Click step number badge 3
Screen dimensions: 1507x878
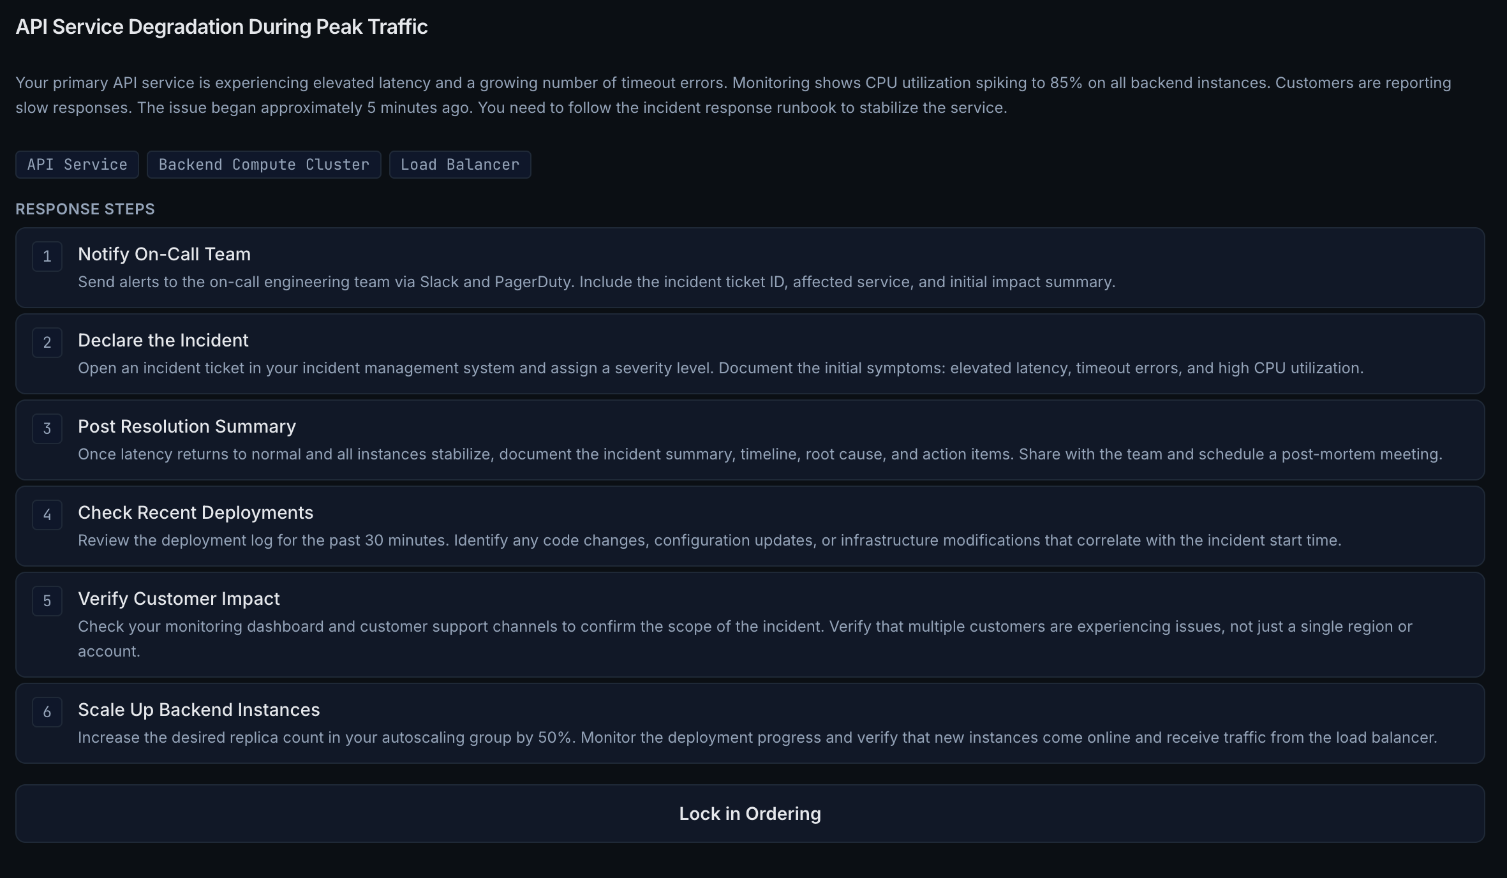click(x=47, y=428)
